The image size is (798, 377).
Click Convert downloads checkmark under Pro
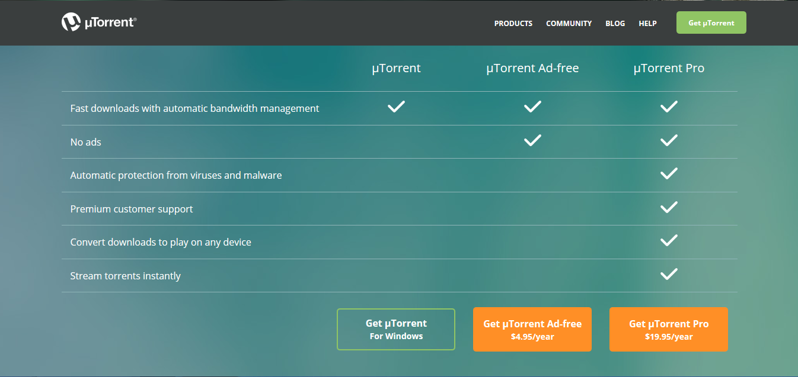(669, 241)
